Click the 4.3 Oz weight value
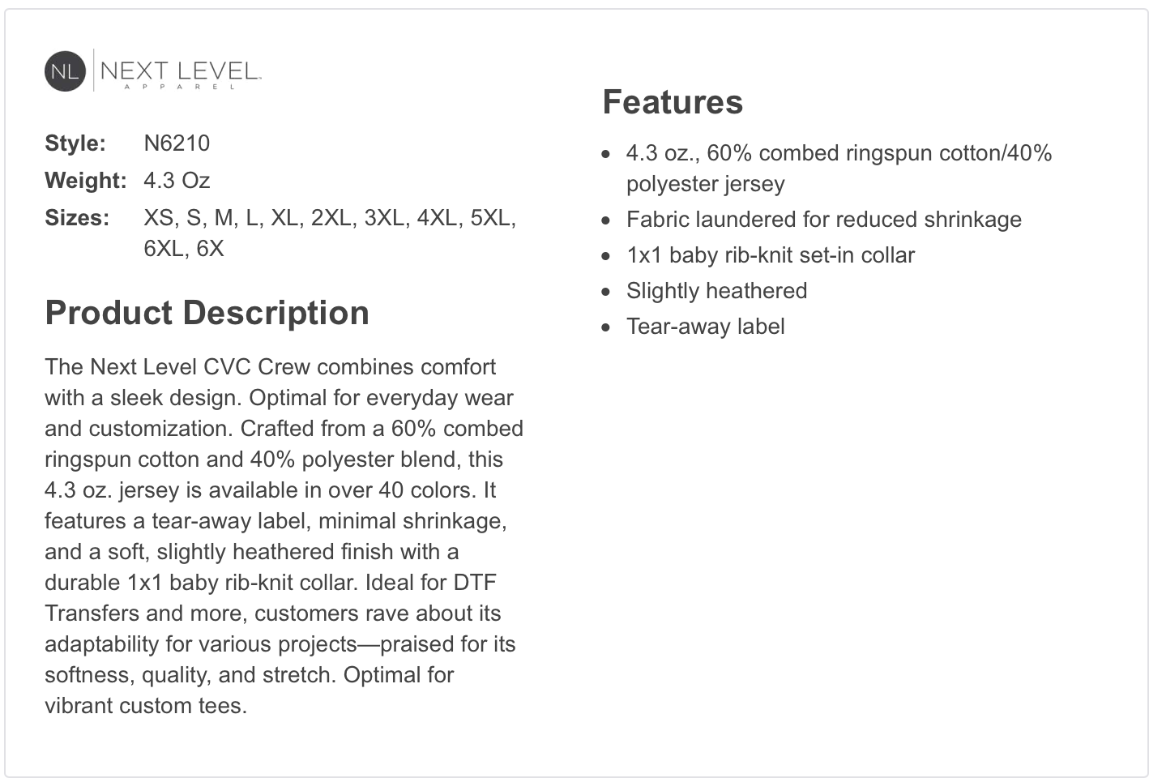 (x=177, y=181)
